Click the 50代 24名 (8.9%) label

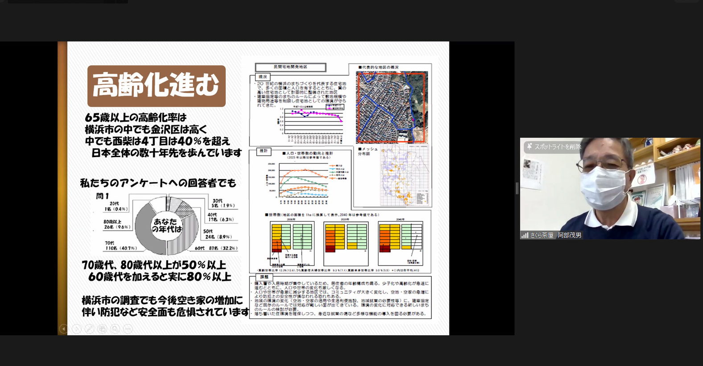coord(217,234)
